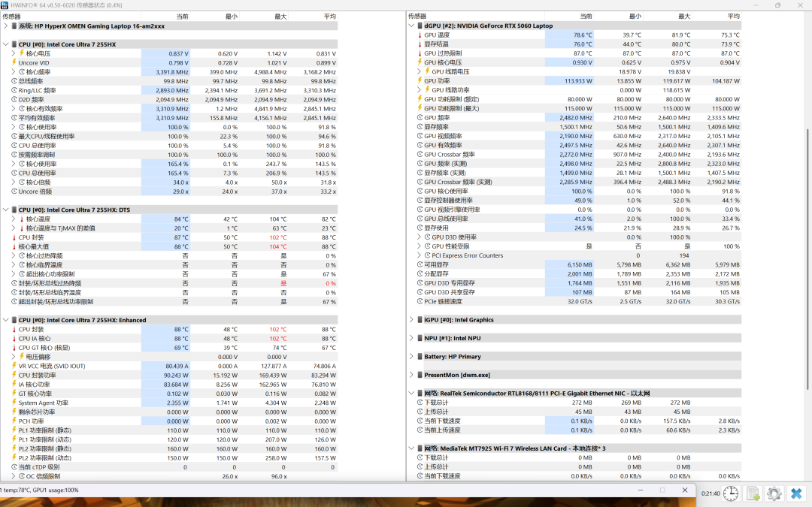Image resolution: width=812 pixels, height=507 pixels.
Task: Collapse the dGPU [#2]: NVIDIA GeForce RTX 5060 group
Action: coord(412,26)
